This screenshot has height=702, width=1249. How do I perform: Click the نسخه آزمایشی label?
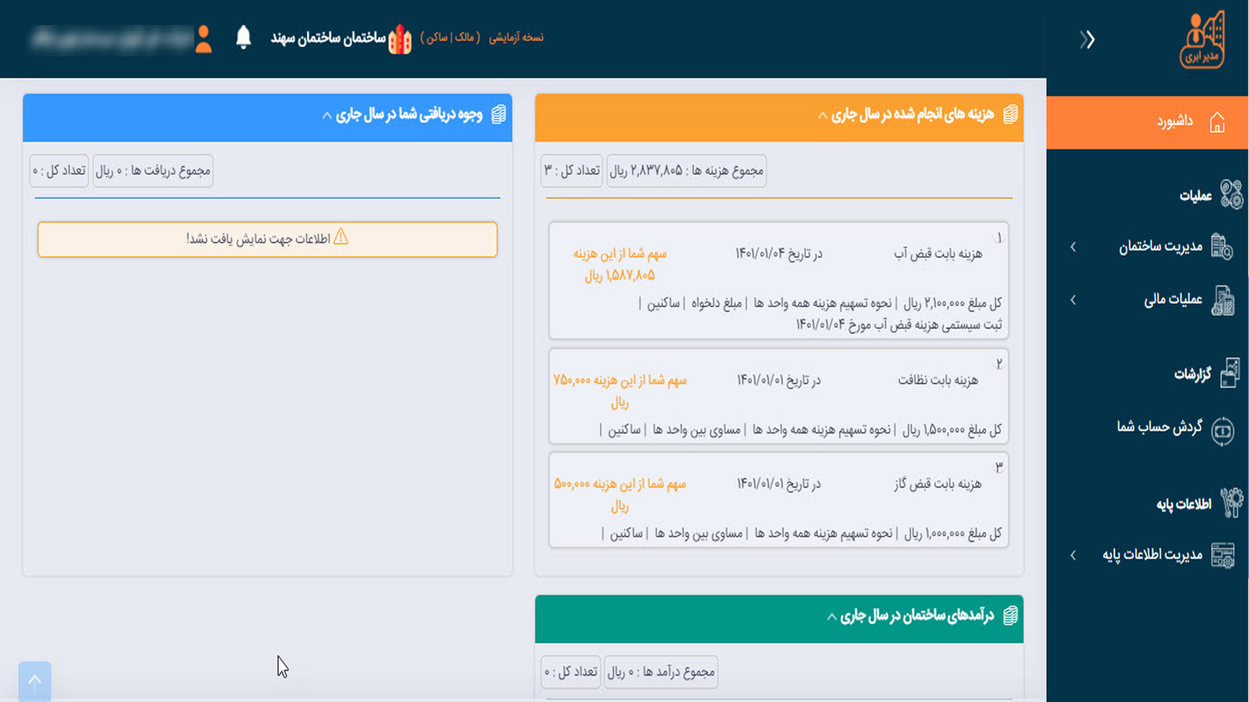(516, 37)
